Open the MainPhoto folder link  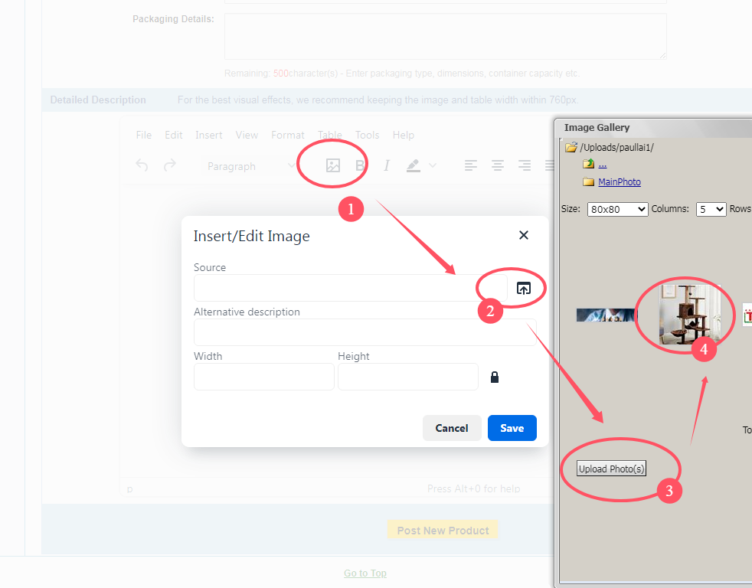[619, 181]
